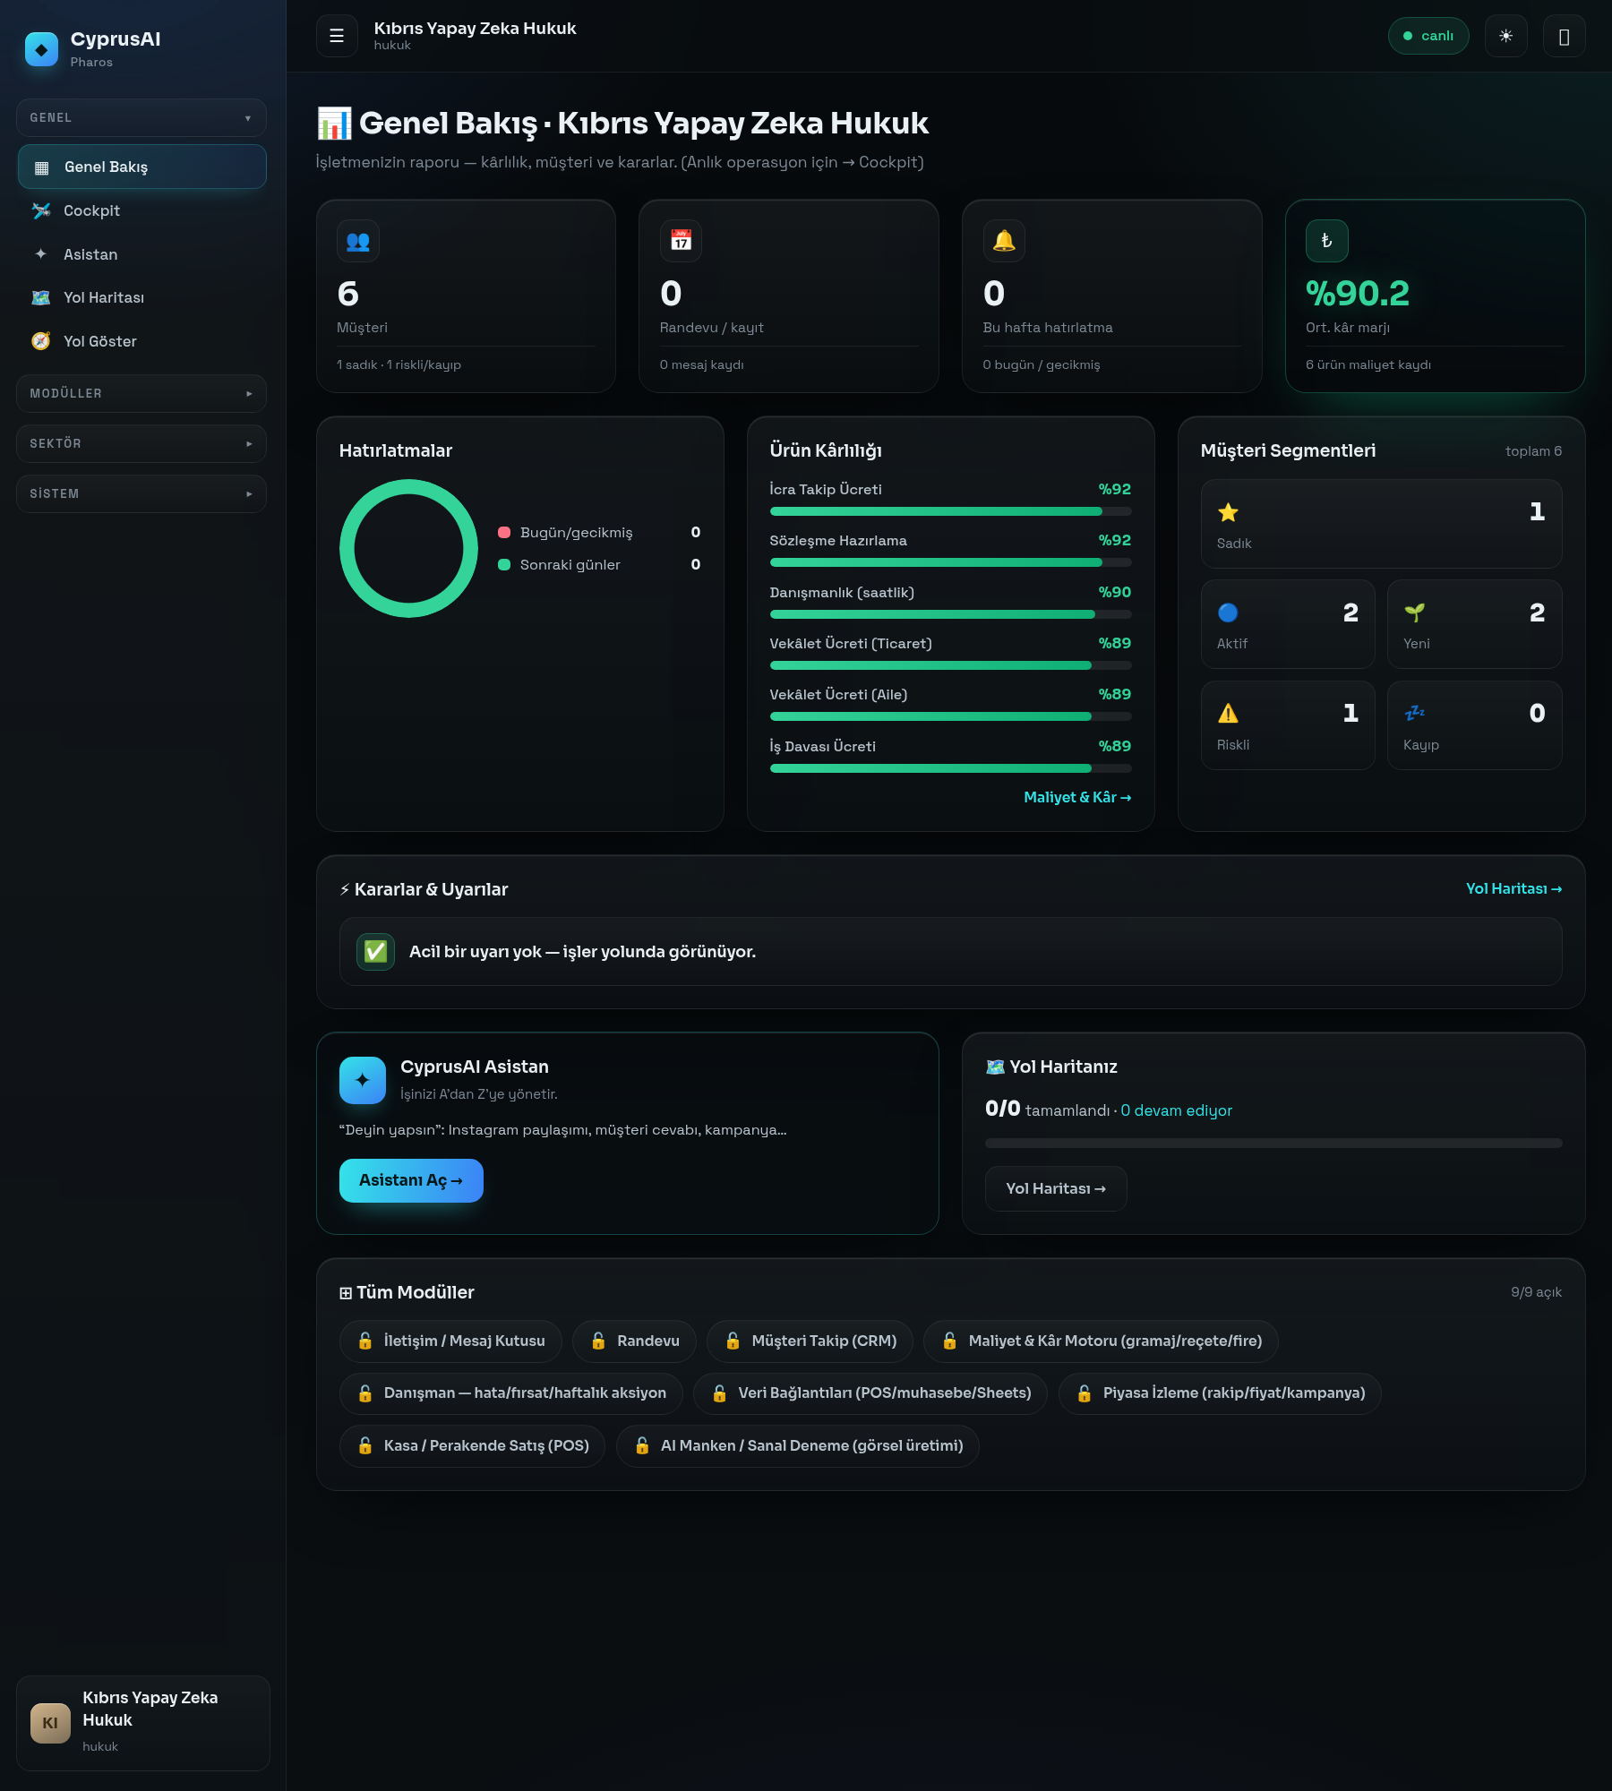1612x1791 pixels.
Task: Expand the MODÜLLER sidebar section
Action: tap(141, 393)
